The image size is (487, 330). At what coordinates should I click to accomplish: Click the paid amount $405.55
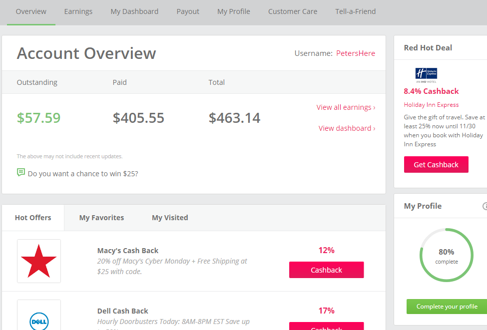pyautogui.click(x=138, y=118)
